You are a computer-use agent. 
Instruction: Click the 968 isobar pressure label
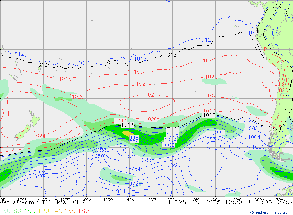click(129, 188)
